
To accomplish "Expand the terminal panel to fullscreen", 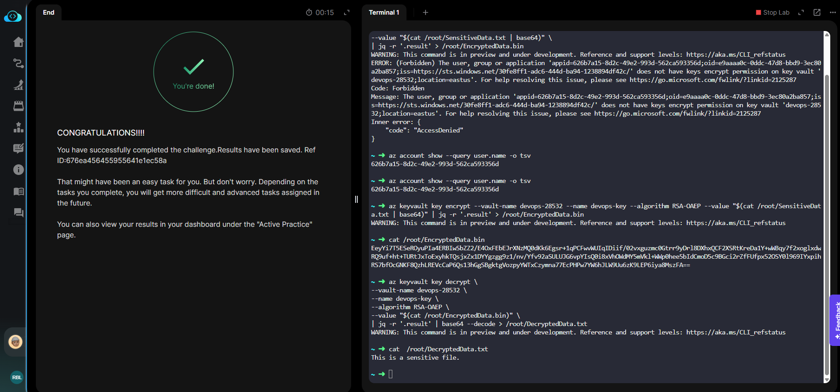I will click(801, 12).
